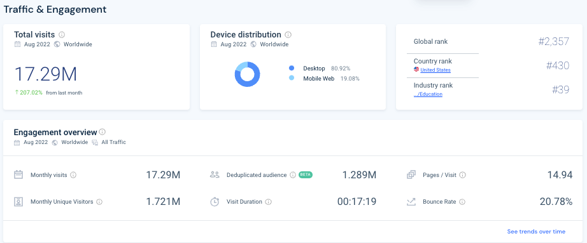Screen dimensions: 587x243
Task: Open the United States country rank link
Action: pyautogui.click(x=435, y=70)
